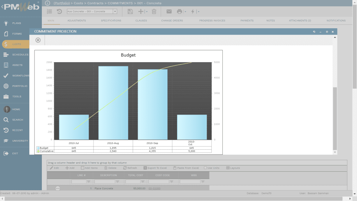Open the Workflows checkmark icon

[x=6, y=75]
